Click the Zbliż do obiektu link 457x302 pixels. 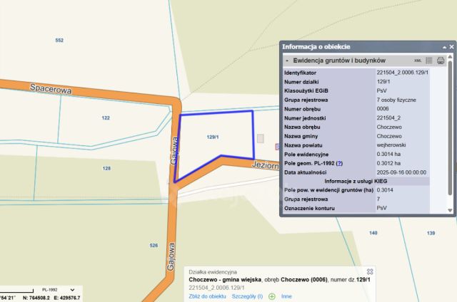click(x=207, y=296)
